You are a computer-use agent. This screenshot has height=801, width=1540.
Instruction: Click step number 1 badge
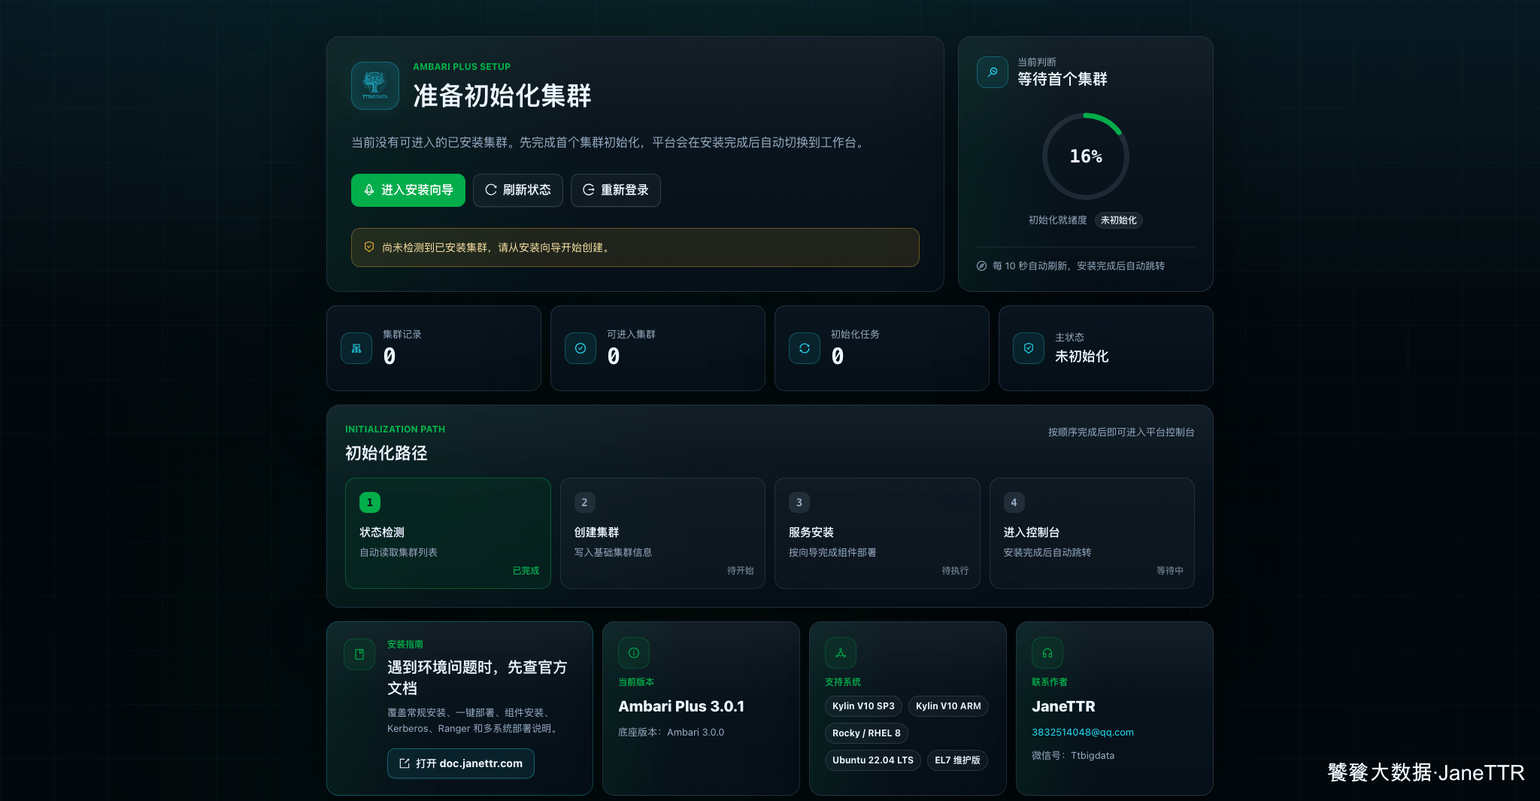click(x=370, y=502)
